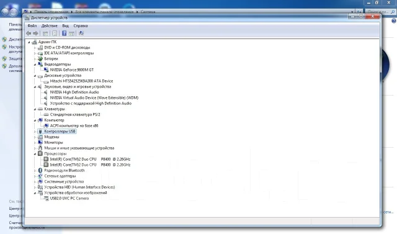Collapse the Видеоадаптеры node

tap(35, 65)
